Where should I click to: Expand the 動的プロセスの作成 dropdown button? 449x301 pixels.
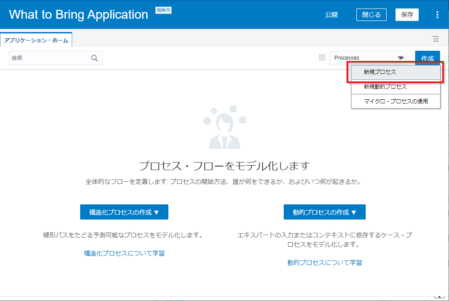(324, 212)
